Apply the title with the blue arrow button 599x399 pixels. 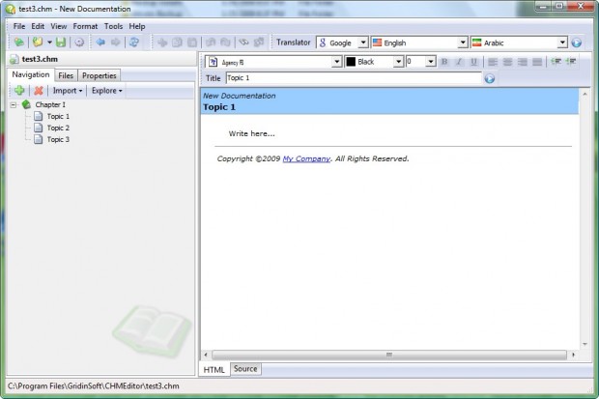490,78
